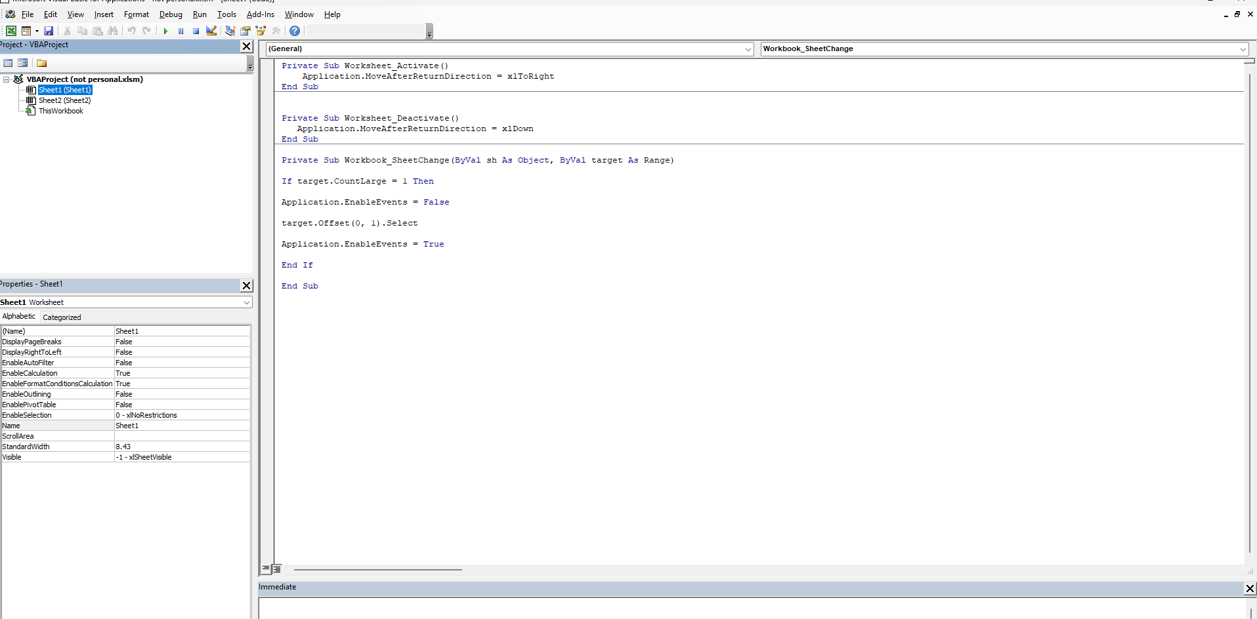
Task: Click the (Name) property value Sheet1
Action: (x=182, y=331)
